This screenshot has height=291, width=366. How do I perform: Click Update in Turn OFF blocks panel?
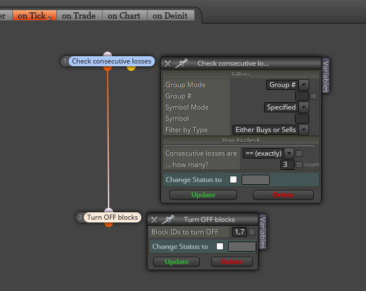point(176,262)
